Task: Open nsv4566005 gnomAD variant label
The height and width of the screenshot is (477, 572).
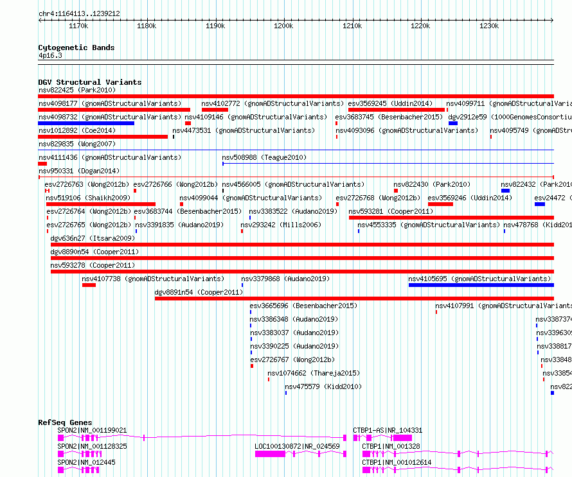Action: [x=293, y=184]
